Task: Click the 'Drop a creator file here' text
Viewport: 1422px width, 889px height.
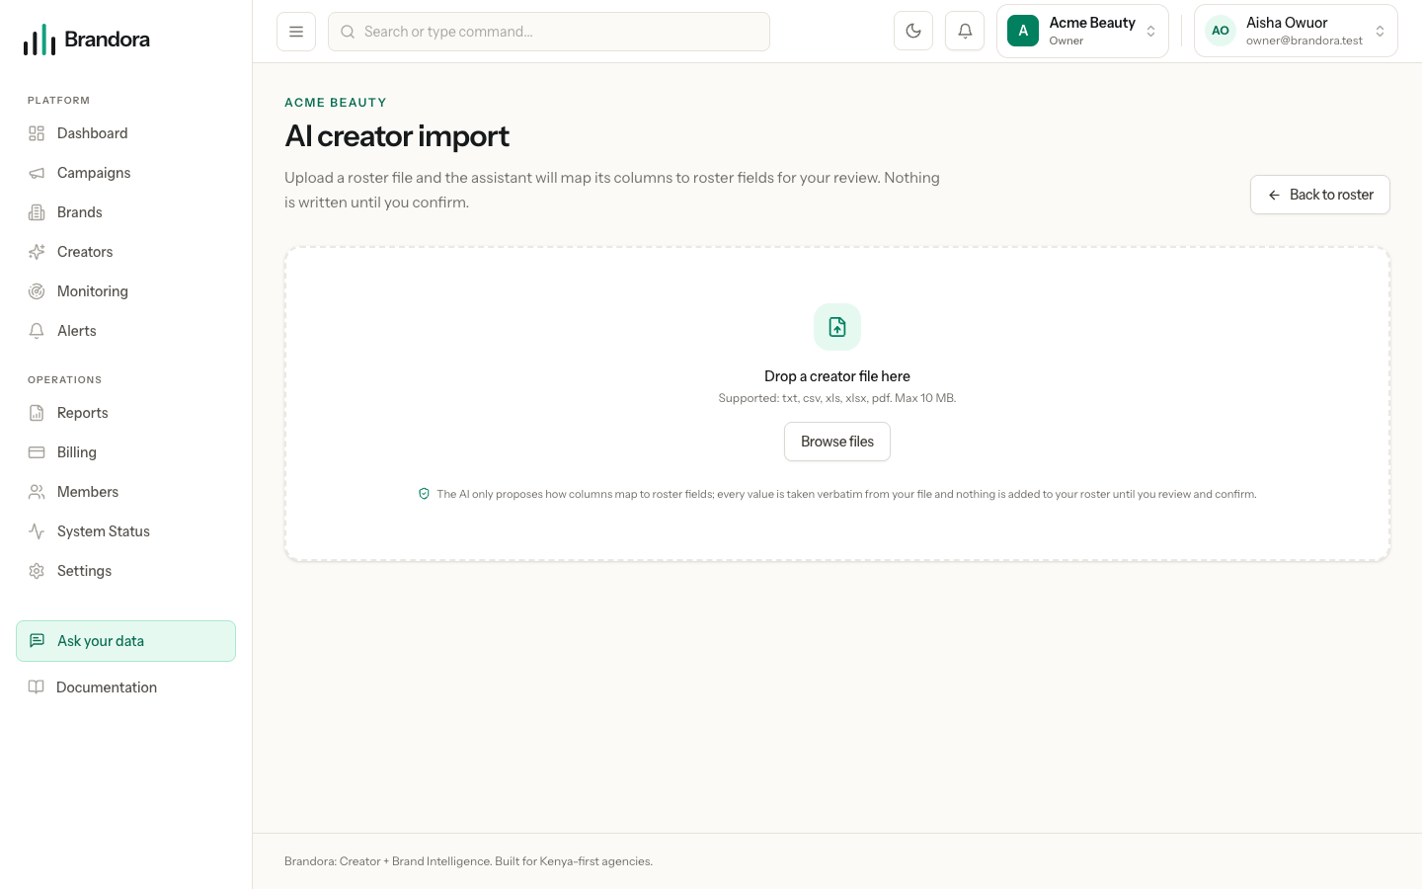Action: click(x=837, y=376)
